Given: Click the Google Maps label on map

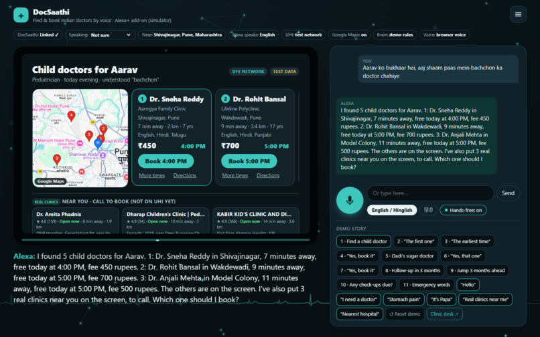Looking at the screenshot, I should click(x=51, y=181).
